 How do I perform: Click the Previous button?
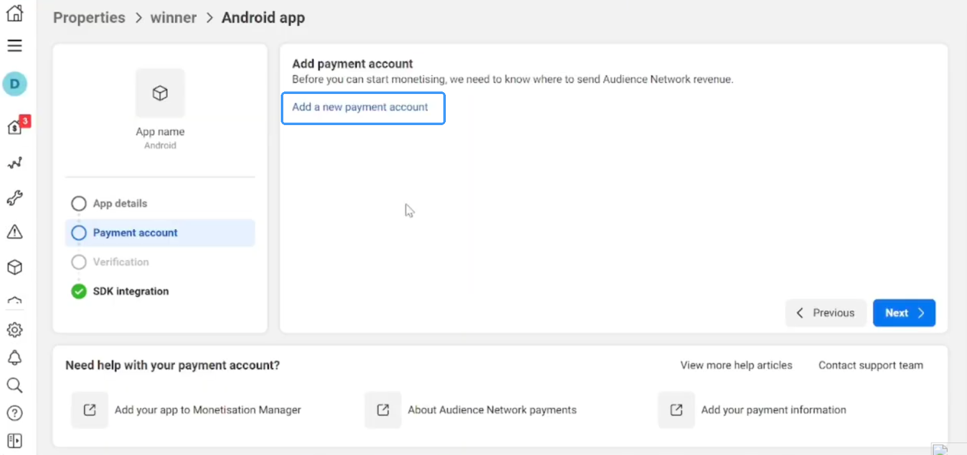point(826,313)
